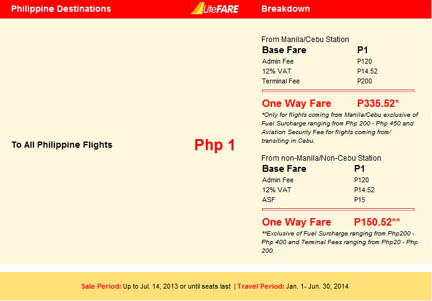Image resolution: width=432 pixels, height=301 pixels.
Task: Click From non-Manila/Non-Cebu Station heading
Action: tap(321, 158)
